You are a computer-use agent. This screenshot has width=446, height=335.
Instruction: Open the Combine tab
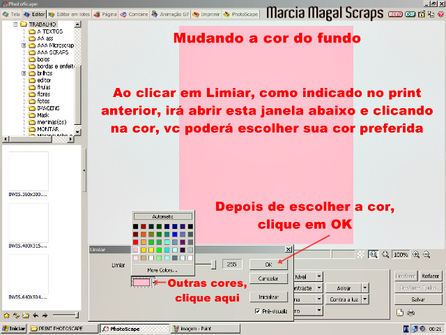coord(134,14)
